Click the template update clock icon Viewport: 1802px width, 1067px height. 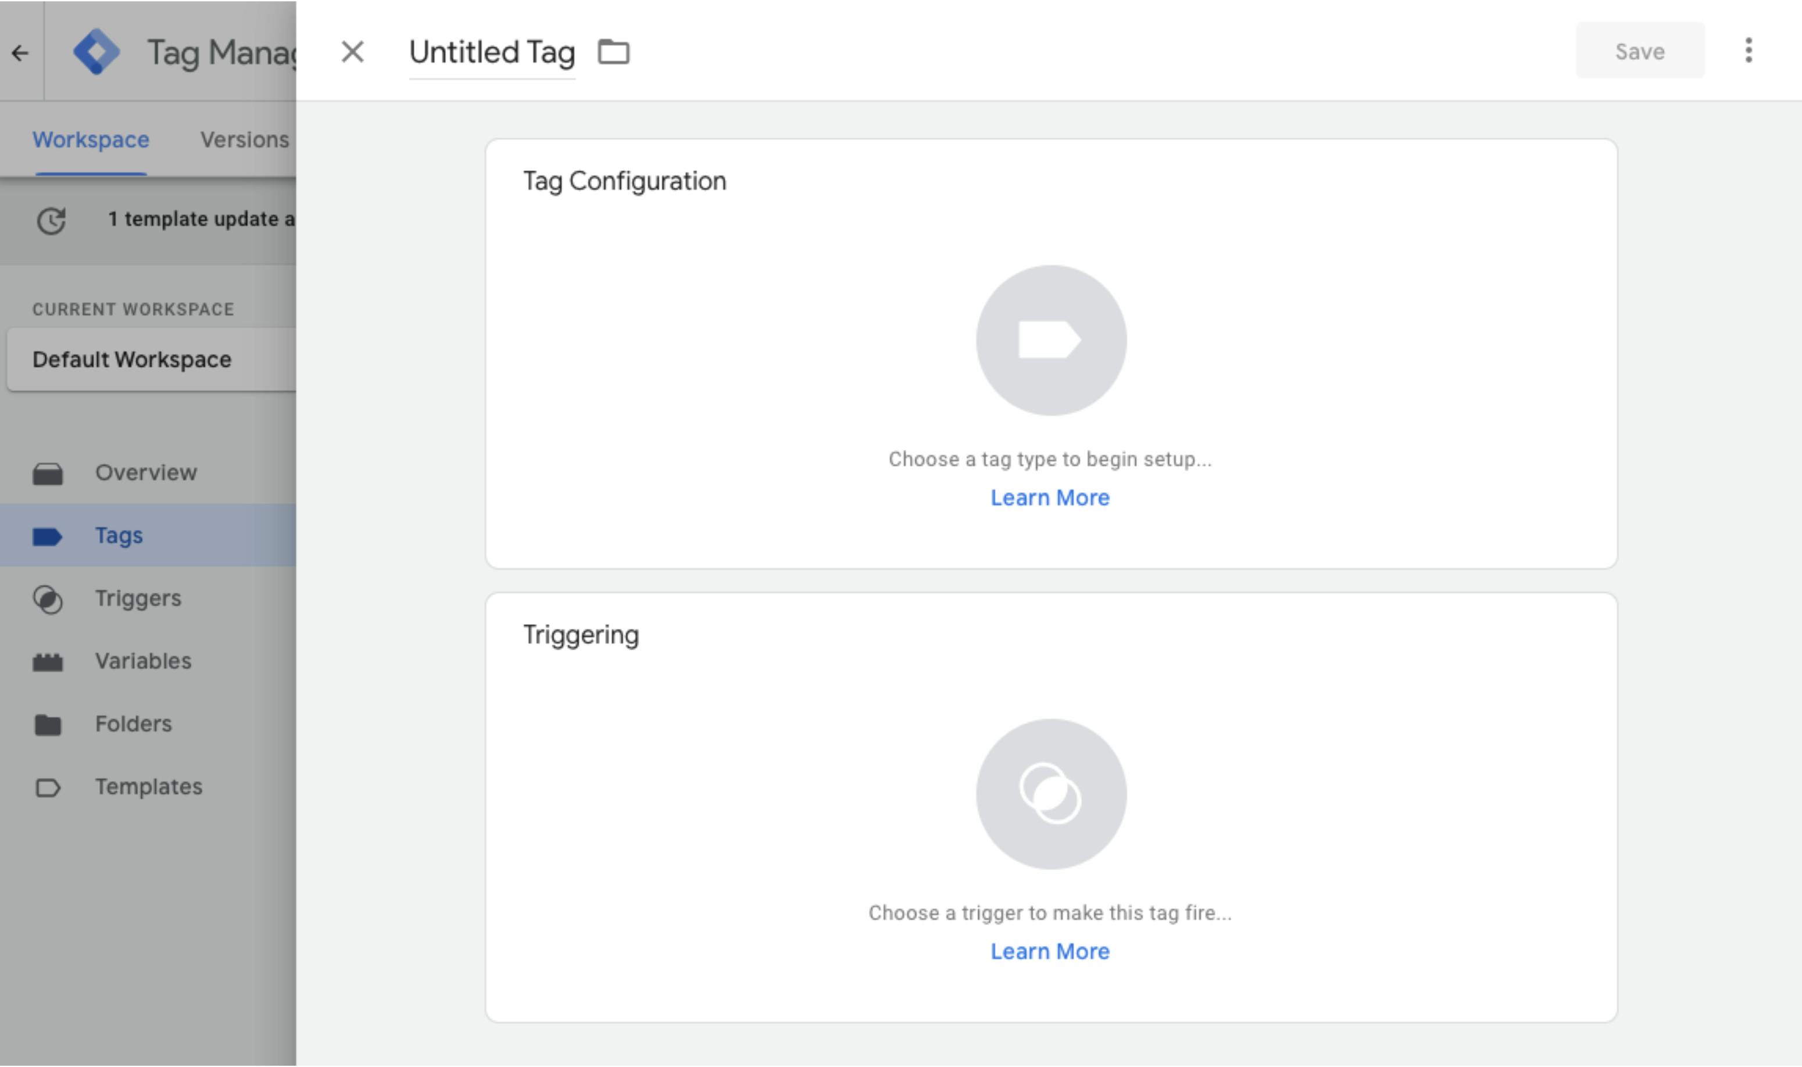(51, 220)
